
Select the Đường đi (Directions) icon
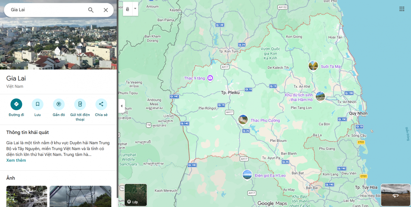coord(16,104)
